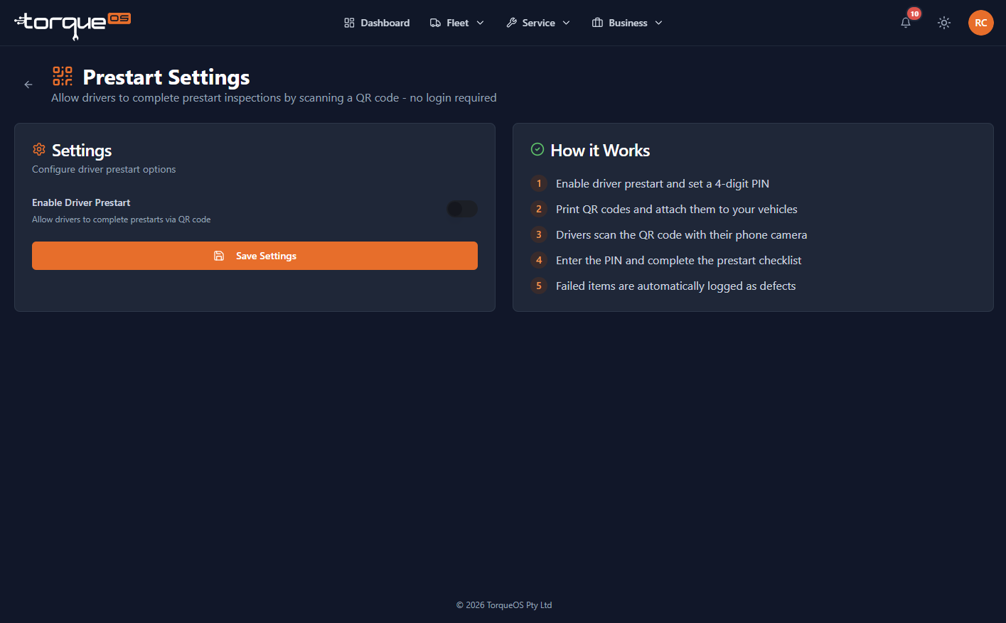Viewport: 1006px width, 623px height.
Task: Click the notification badge showing 10
Action: coord(914,13)
